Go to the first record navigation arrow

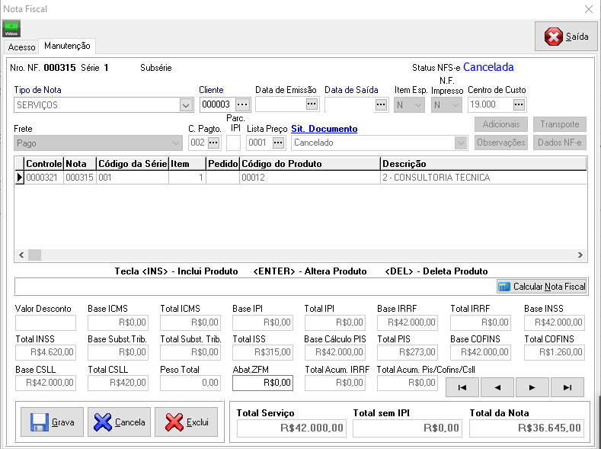pos(462,387)
